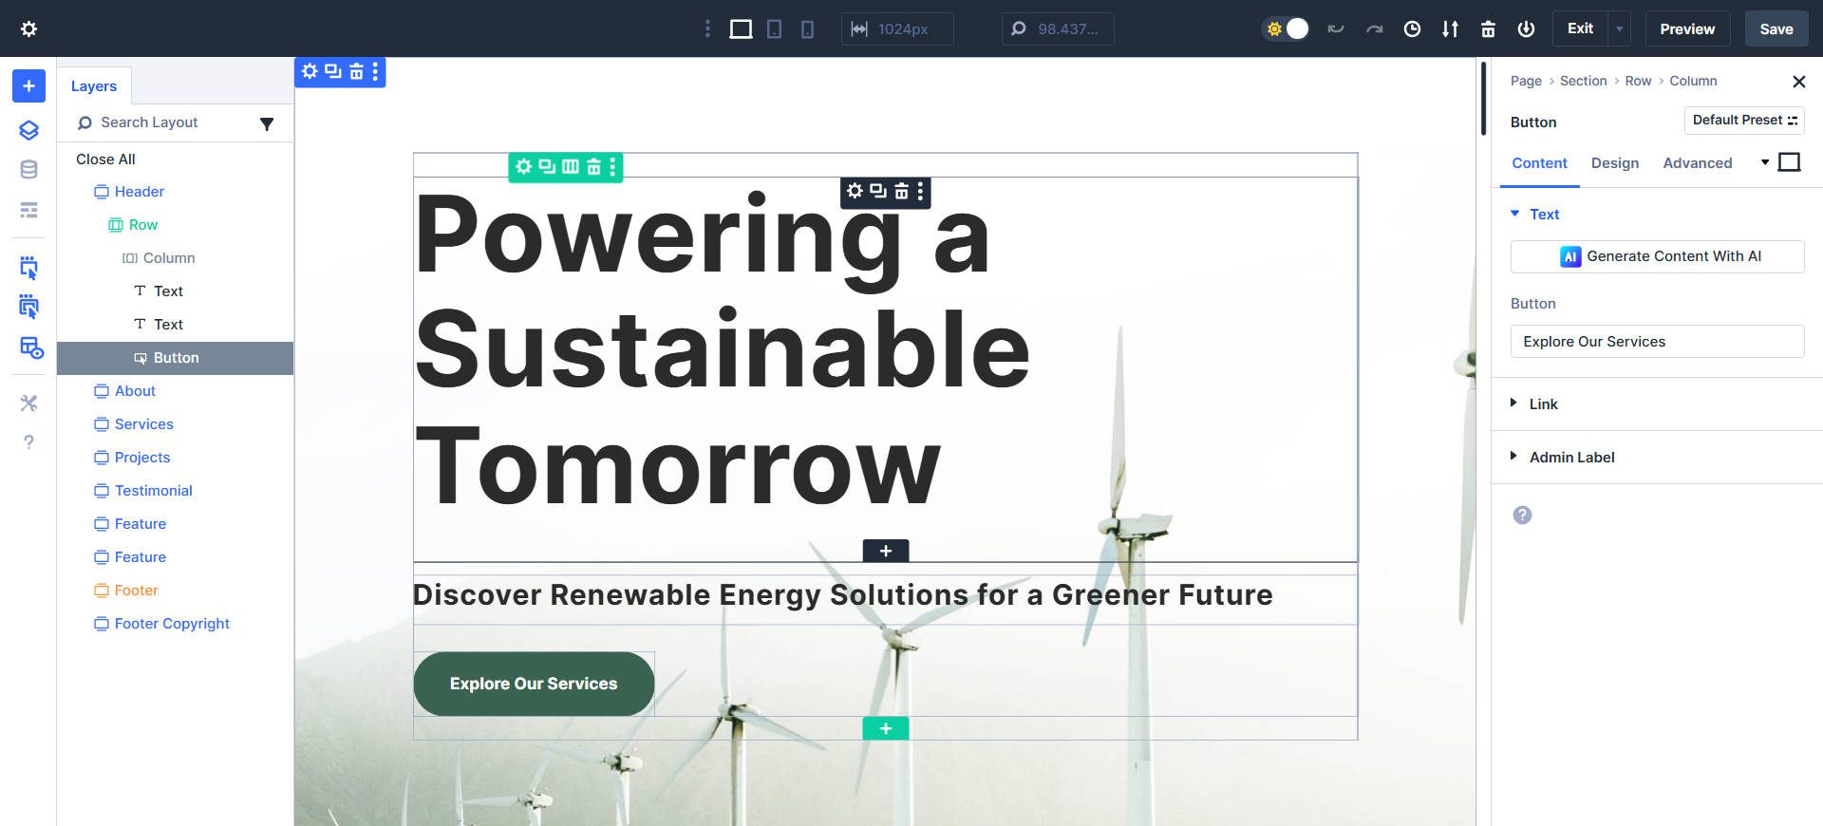Click the blue add-element plus button
The width and height of the screenshot is (1823, 826).
(28, 85)
